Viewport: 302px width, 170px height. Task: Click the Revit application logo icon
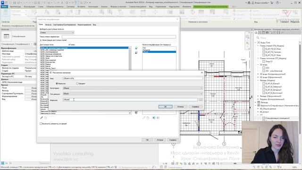pyautogui.click(x=2, y=2)
